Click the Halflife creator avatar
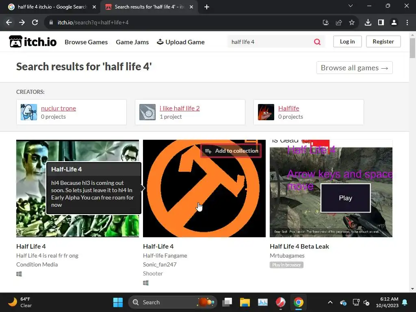The image size is (416, 312). pos(266,112)
